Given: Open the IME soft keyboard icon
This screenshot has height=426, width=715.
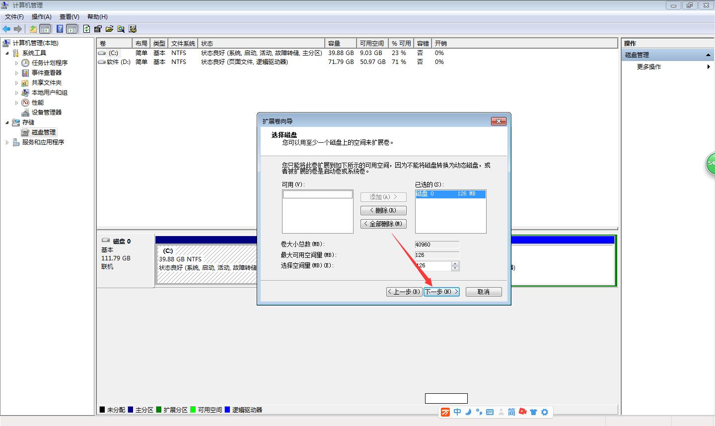Looking at the screenshot, I should [x=490, y=412].
